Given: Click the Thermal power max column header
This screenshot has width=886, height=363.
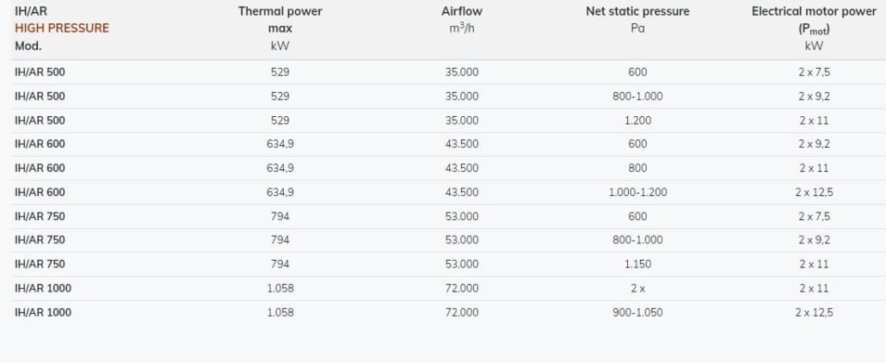Looking at the screenshot, I should click(280, 28).
